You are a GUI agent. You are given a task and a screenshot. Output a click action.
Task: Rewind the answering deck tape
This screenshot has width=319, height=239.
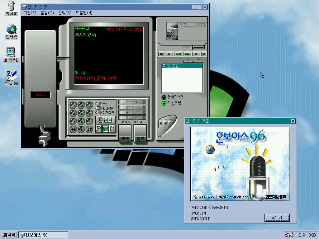pos(178,54)
